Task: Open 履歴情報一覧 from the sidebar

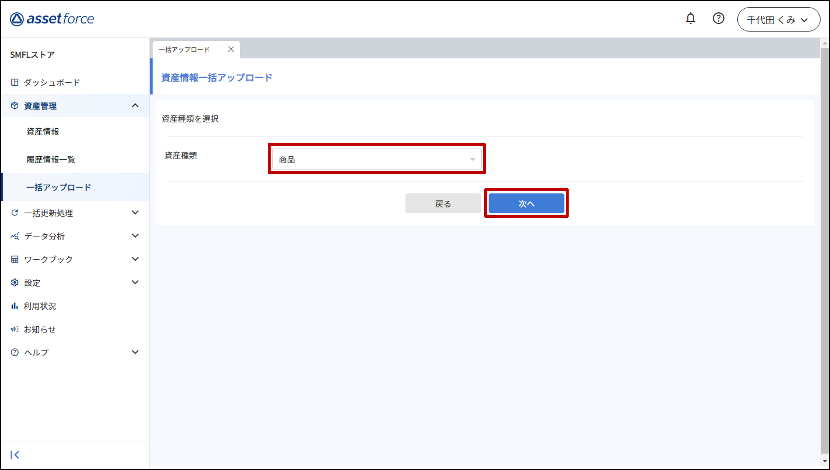Action: click(51, 160)
